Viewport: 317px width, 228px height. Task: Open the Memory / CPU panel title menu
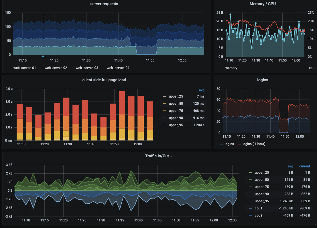pos(262,4)
